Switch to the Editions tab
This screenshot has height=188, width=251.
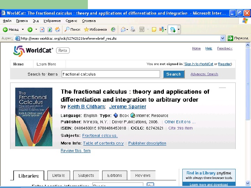point(115,175)
